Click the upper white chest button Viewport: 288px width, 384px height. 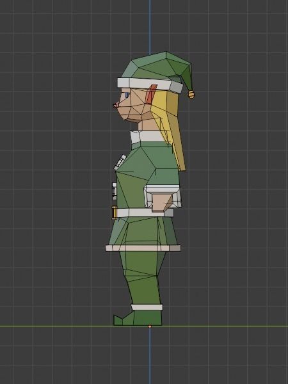pyautogui.click(x=120, y=162)
